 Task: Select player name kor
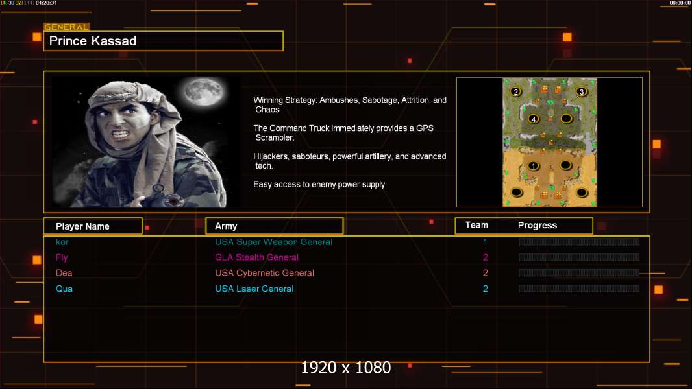pos(62,242)
